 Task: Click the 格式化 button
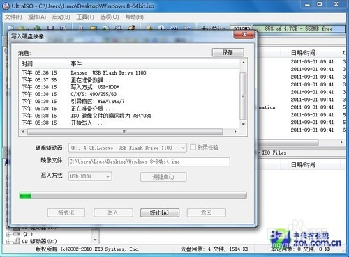[x=66, y=212]
